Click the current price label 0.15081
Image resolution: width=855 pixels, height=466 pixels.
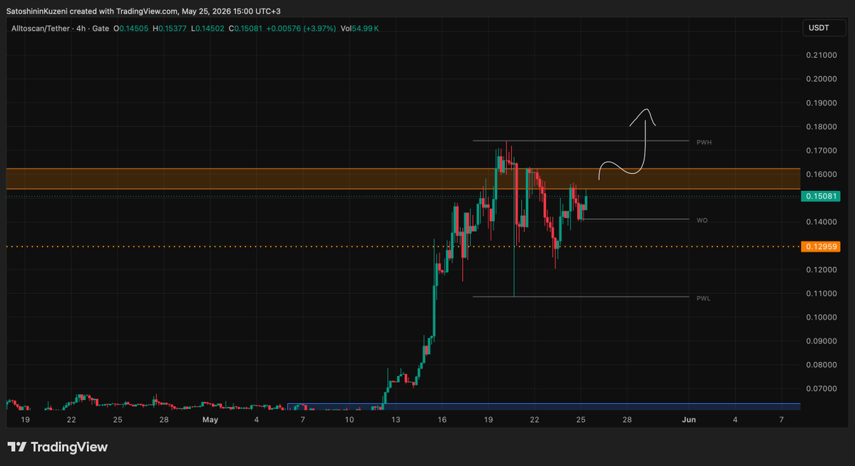click(x=821, y=196)
